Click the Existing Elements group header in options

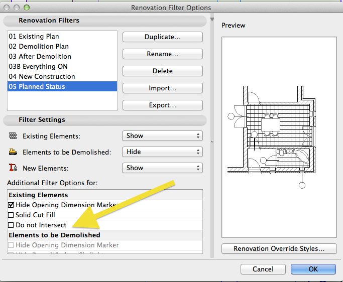click(x=105, y=195)
